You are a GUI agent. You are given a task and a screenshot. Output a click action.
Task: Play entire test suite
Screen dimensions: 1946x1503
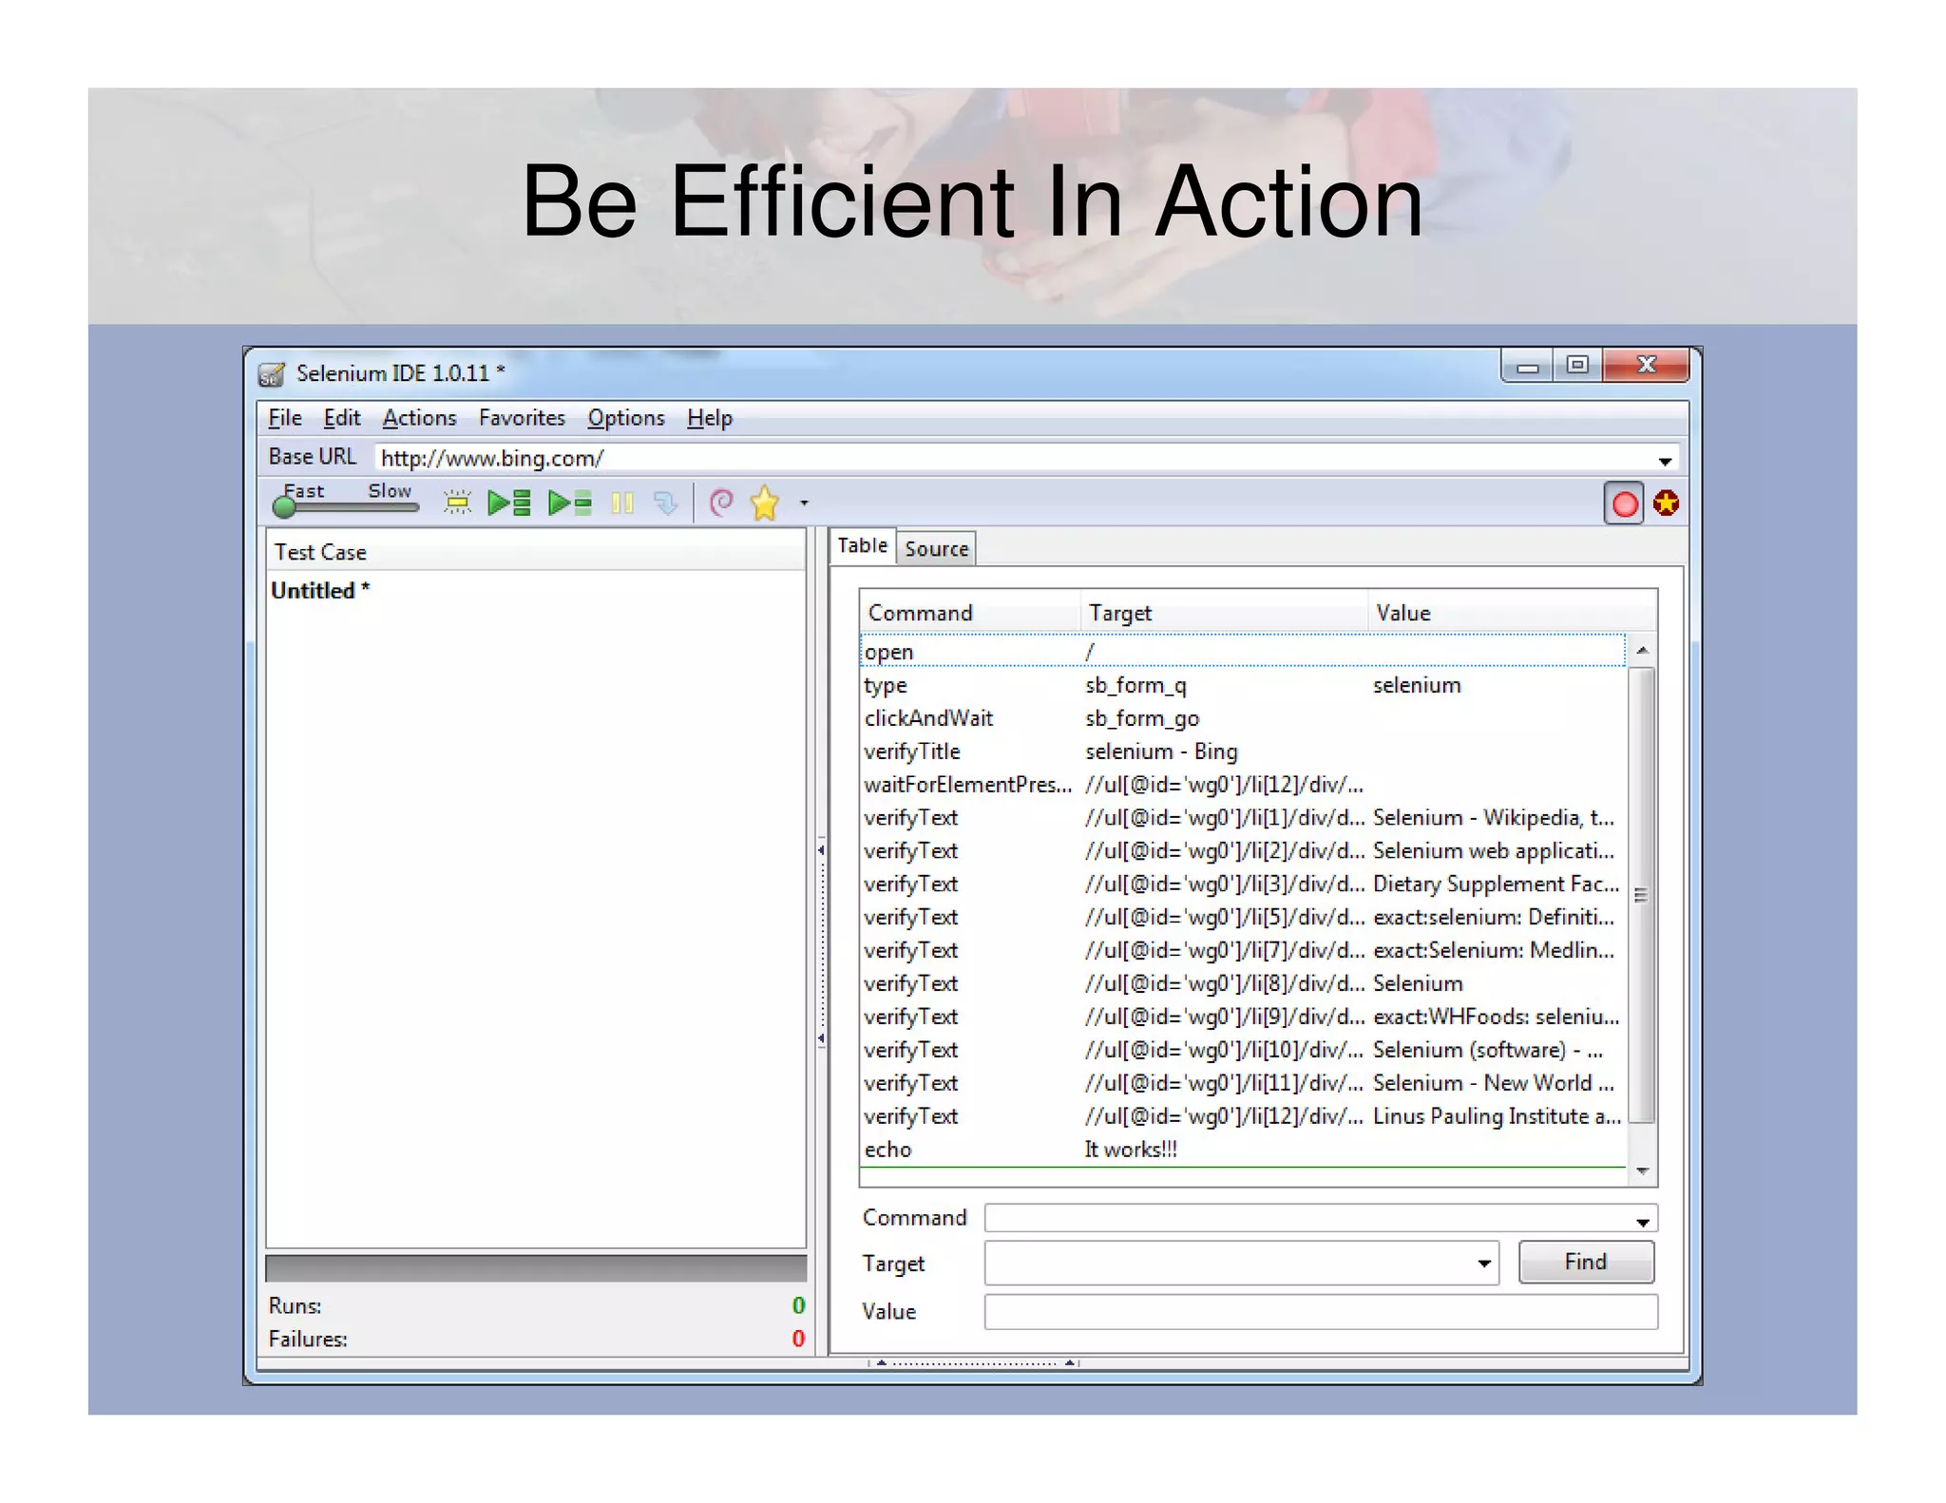click(509, 503)
